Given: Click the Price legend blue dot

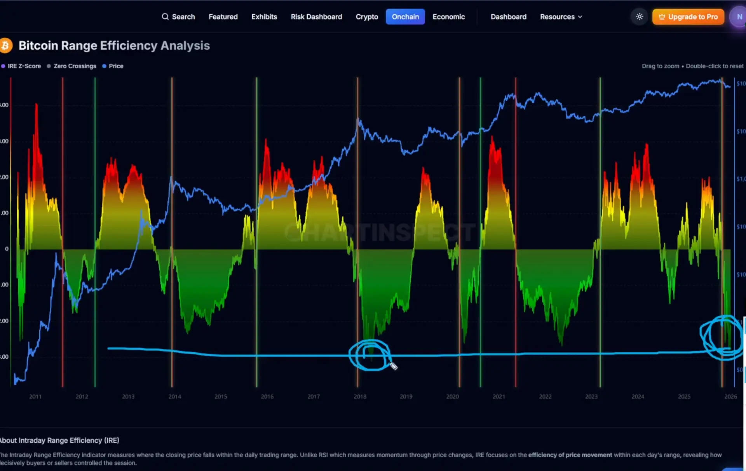Looking at the screenshot, I should pyautogui.click(x=104, y=66).
